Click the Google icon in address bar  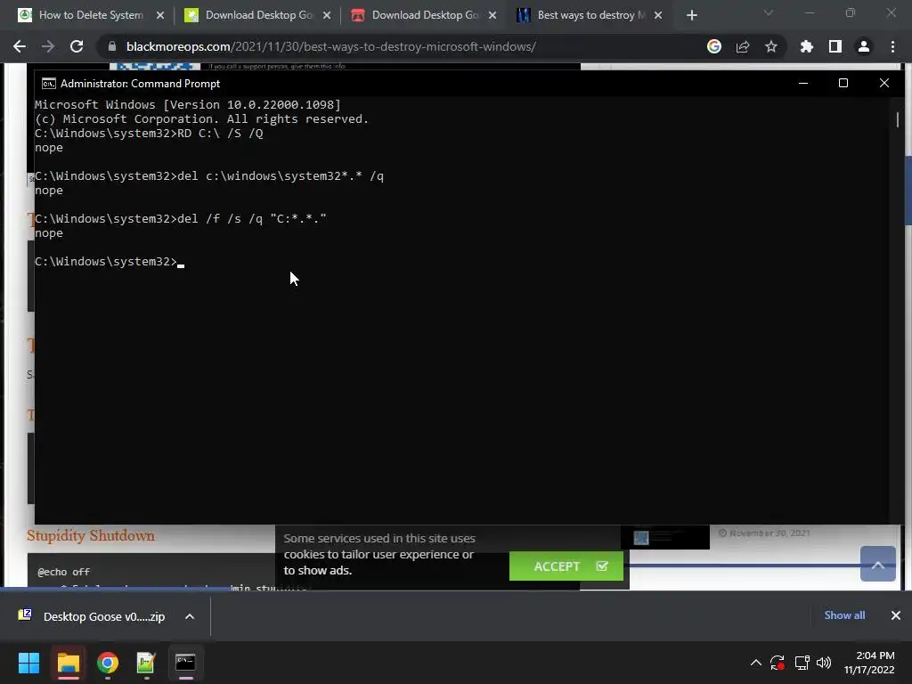pyautogui.click(x=714, y=46)
